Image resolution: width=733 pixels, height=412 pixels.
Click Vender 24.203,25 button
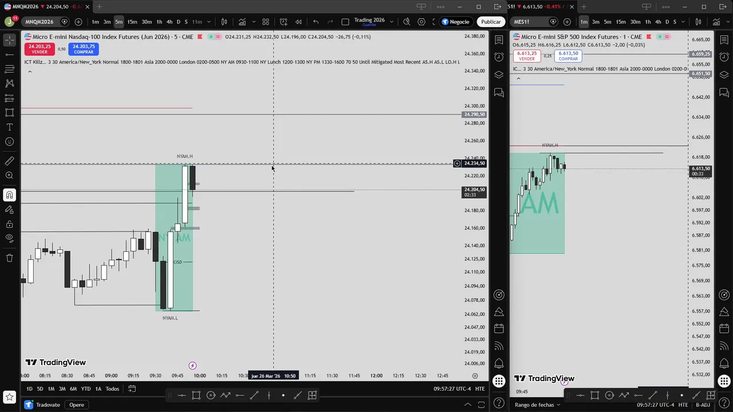coord(40,49)
